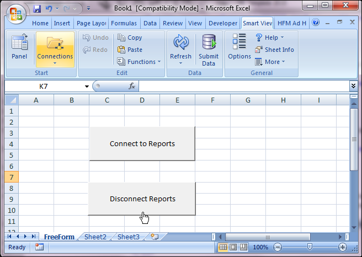This screenshot has height=257, width=362.
Task: Expand the formula bar
Action: pos(353,86)
